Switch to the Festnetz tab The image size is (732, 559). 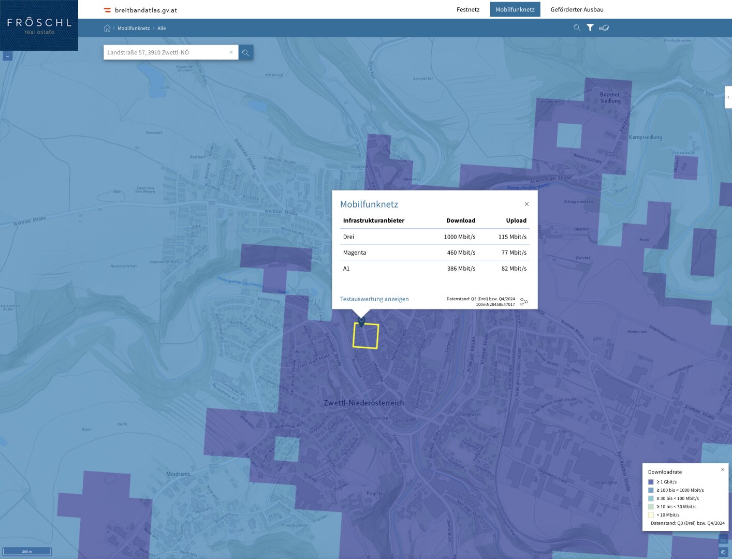[467, 9]
